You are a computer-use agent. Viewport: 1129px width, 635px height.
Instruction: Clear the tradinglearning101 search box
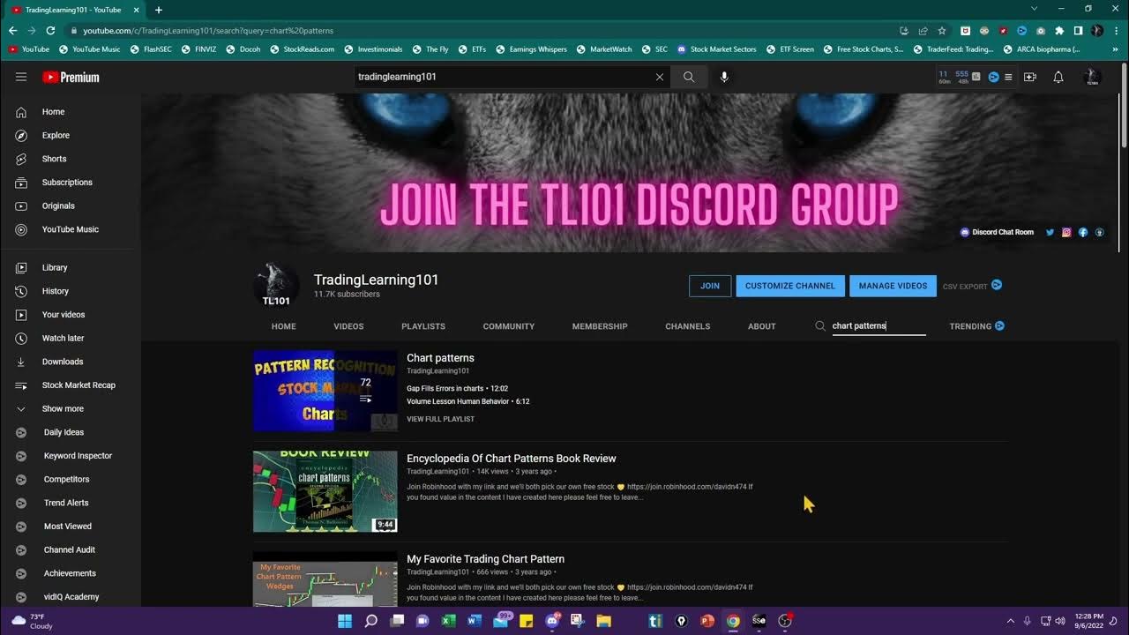pyautogui.click(x=659, y=77)
